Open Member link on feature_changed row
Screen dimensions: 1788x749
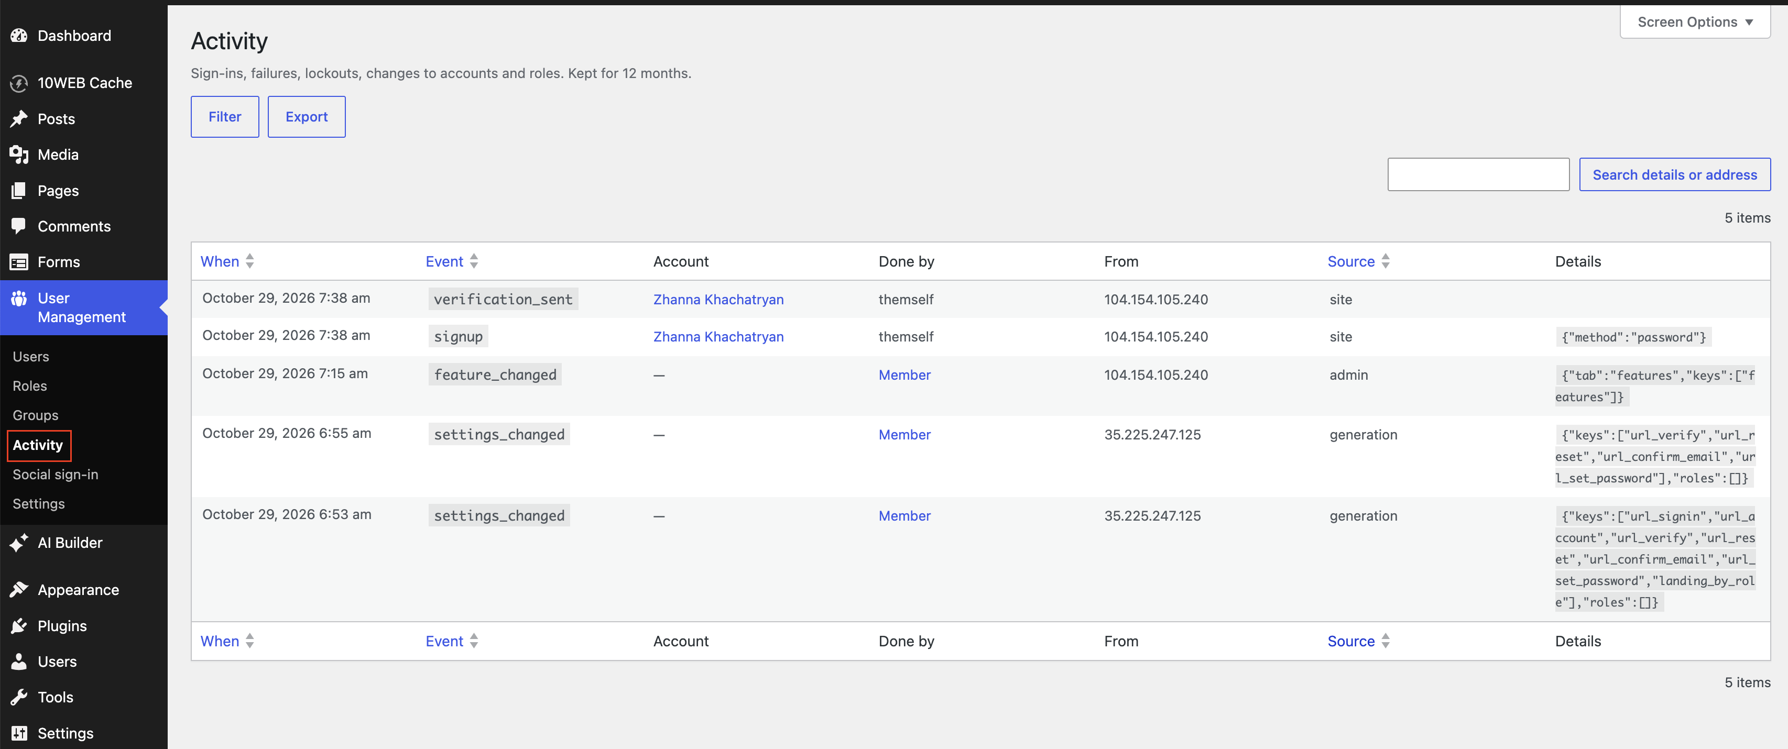pos(904,374)
